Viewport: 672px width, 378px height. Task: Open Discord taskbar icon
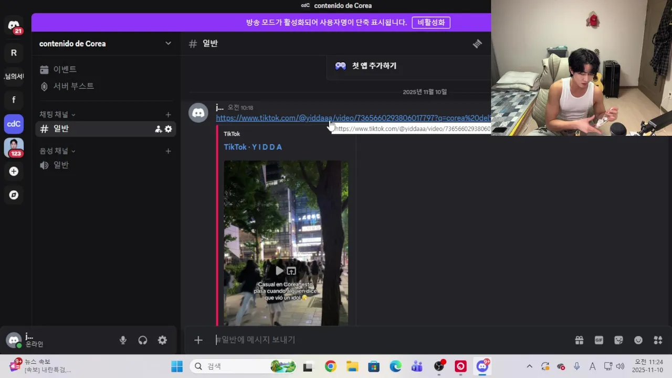pyautogui.click(x=482, y=366)
